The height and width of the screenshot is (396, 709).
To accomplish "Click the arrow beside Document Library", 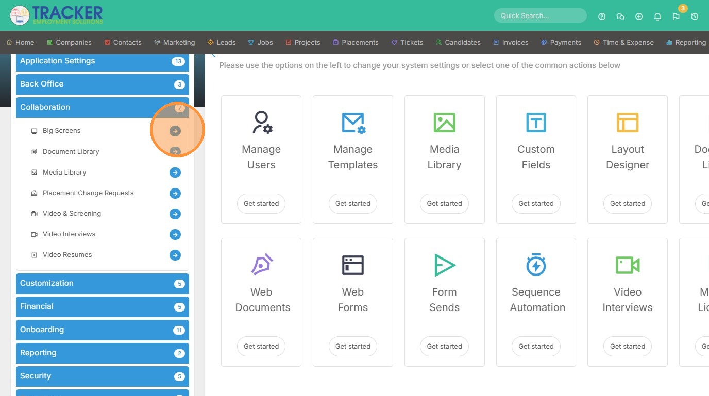I will coord(175,152).
